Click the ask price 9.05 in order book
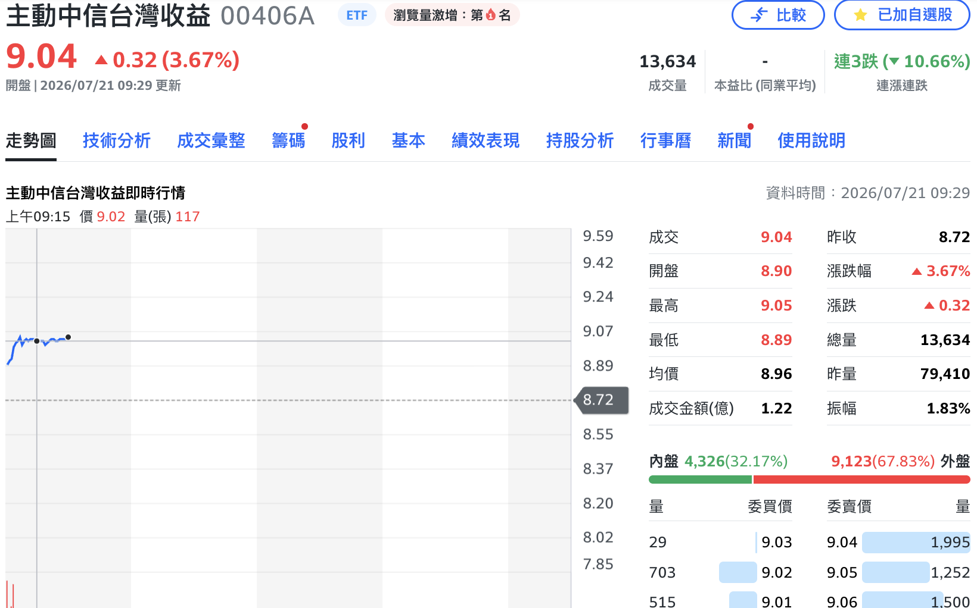The height and width of the screenshot is (608, 977). [842, 573]
